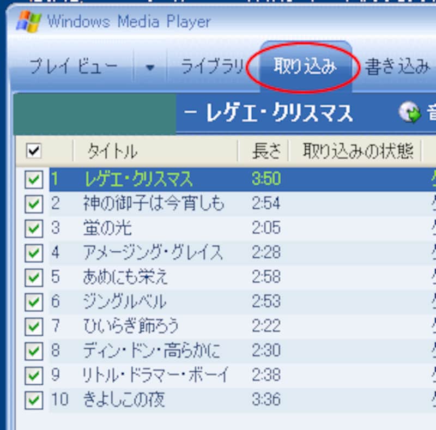Select track ひいらぎ飾ろう

point(131,326)
